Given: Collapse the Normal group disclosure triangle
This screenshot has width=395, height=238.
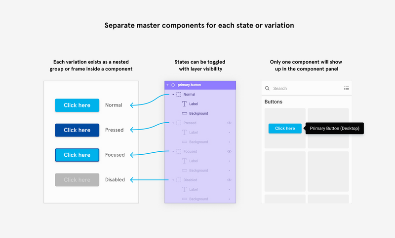Looking at the screenshot, I should pos(173,95).
